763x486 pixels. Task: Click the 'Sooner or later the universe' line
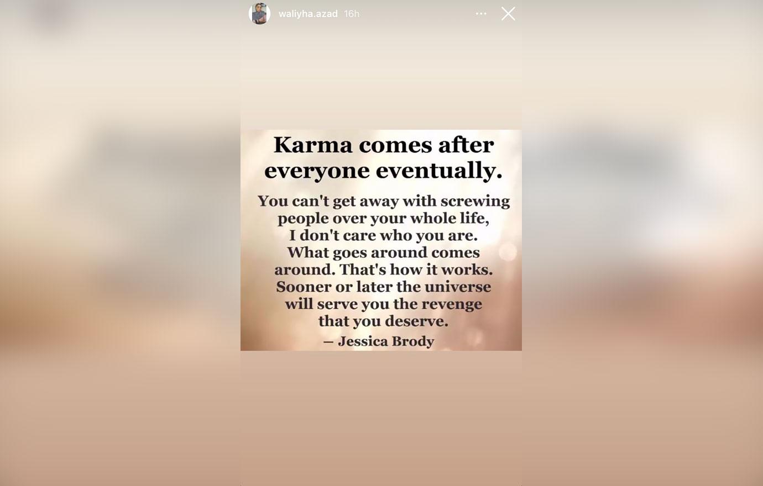coord(383,287)
